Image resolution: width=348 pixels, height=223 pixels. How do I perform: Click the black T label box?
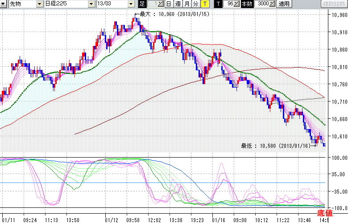pos(218,4)
